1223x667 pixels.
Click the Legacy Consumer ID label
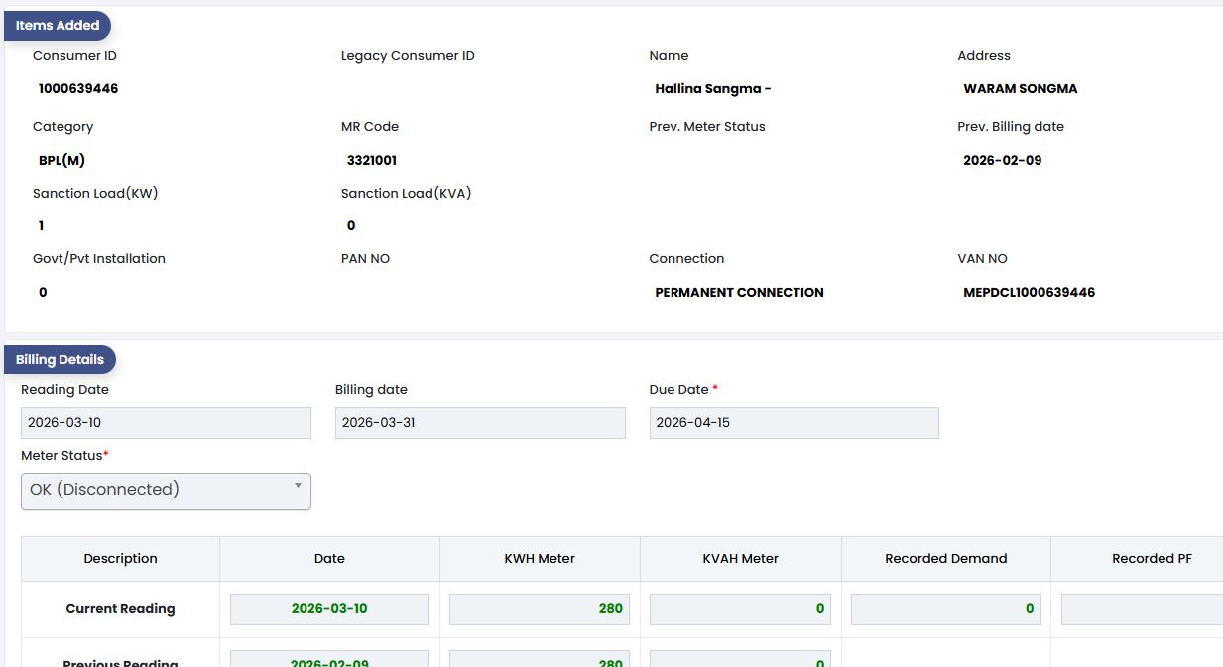(408, 56)
